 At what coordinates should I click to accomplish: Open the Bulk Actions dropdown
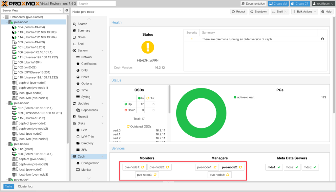pos(304,11)
